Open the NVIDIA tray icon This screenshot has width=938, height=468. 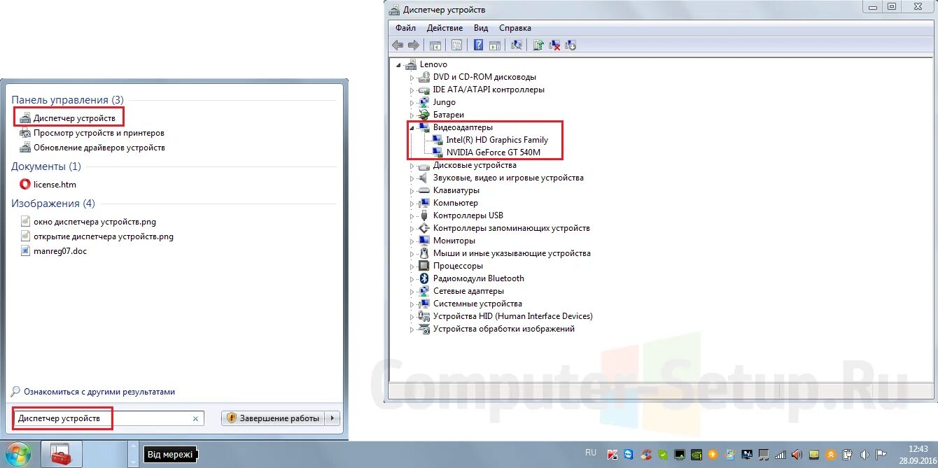696,454
